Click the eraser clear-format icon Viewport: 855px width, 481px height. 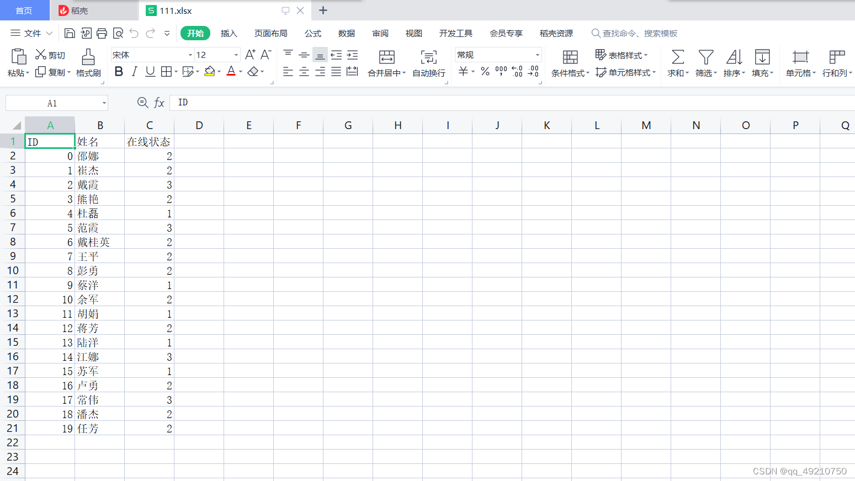pos(253,72)
